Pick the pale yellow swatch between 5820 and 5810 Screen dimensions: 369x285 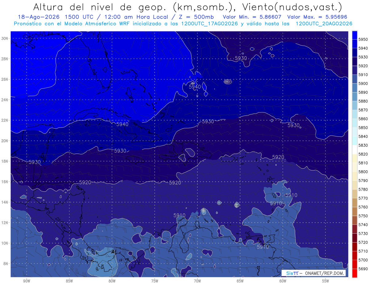tap(355, 158)
